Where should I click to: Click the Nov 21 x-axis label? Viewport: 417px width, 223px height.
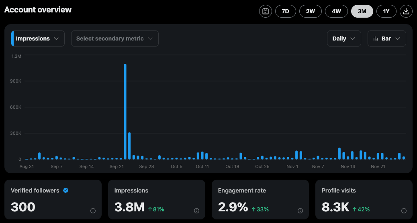378,166
